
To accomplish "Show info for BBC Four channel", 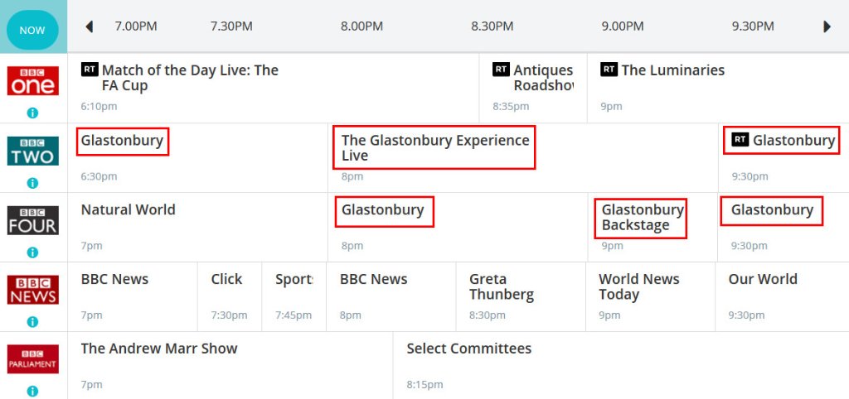I will coord(33,252).
